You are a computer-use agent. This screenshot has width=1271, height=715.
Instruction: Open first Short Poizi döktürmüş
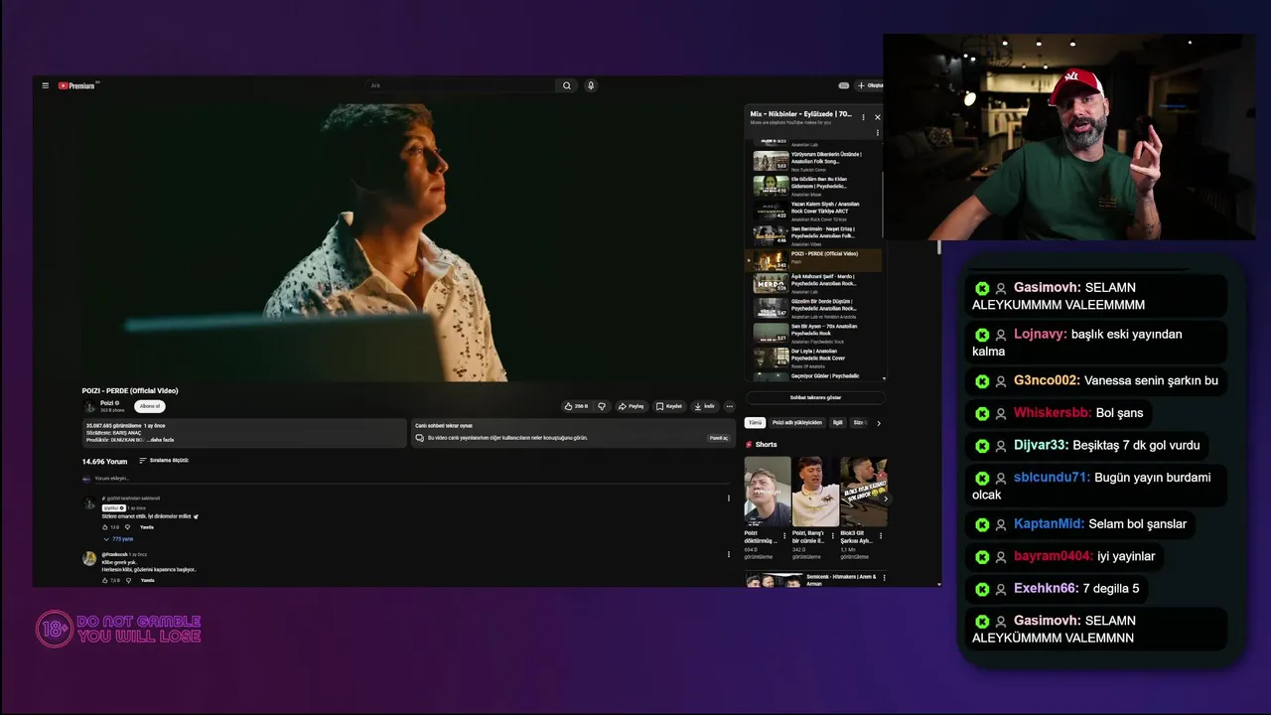[x=768, y=492]
